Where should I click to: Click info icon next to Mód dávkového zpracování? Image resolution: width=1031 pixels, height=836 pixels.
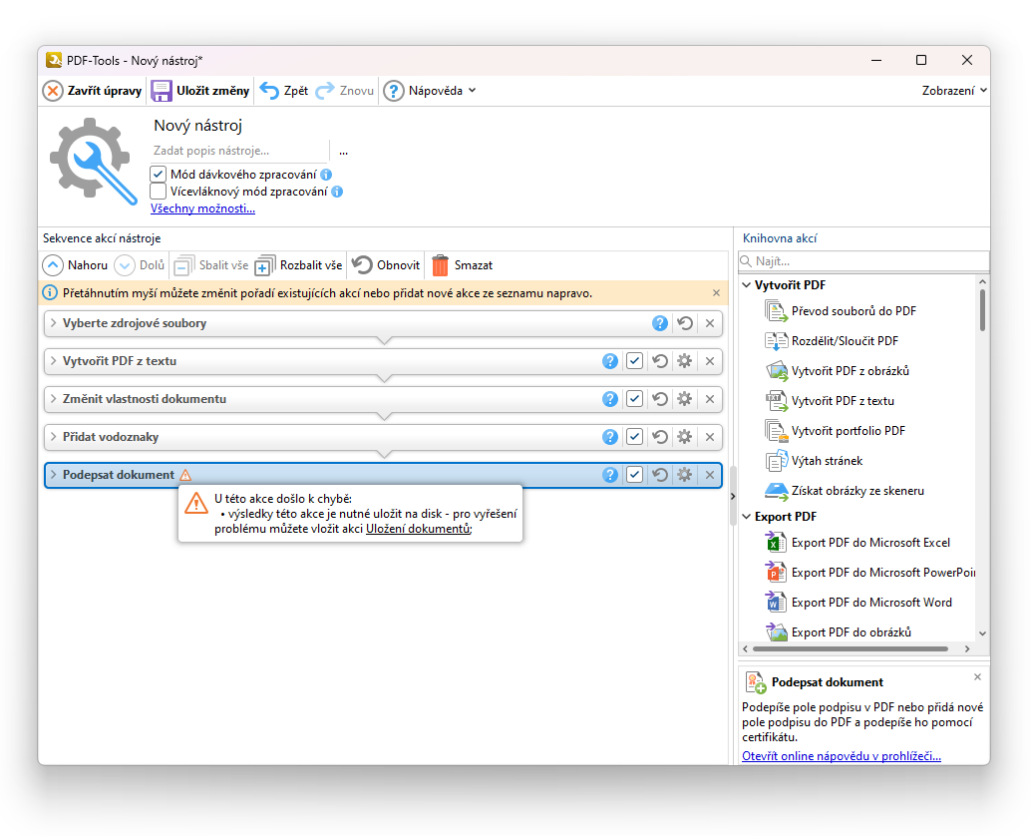pos(326,175)
